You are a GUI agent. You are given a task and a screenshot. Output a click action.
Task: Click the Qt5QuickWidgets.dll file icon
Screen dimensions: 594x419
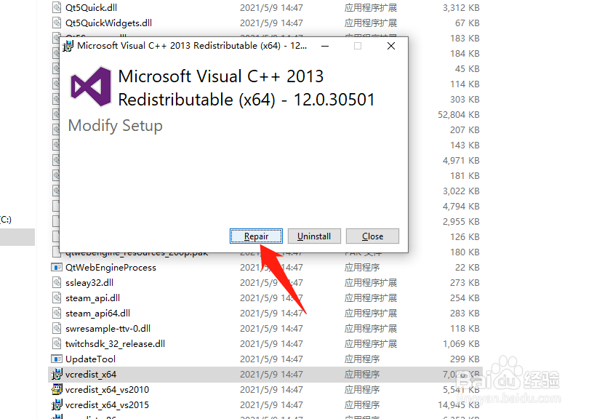57,23
